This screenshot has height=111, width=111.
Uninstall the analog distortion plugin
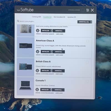pyautogui.click(x=59, y=31)
